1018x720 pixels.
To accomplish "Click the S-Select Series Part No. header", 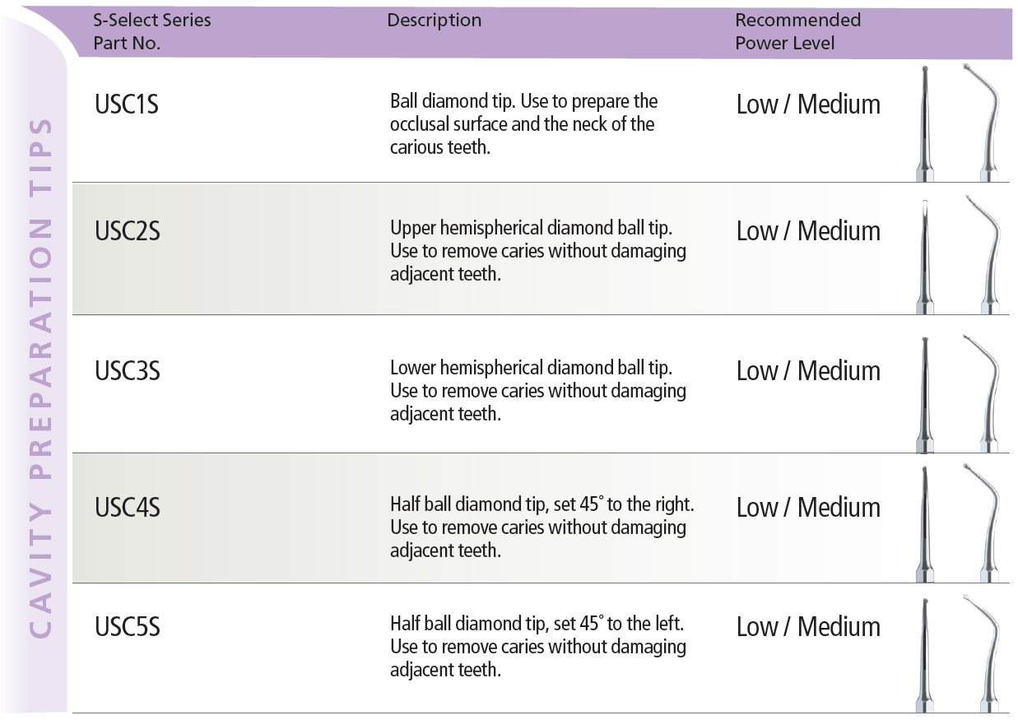I will pyautogui.click(x=152, y=31).
